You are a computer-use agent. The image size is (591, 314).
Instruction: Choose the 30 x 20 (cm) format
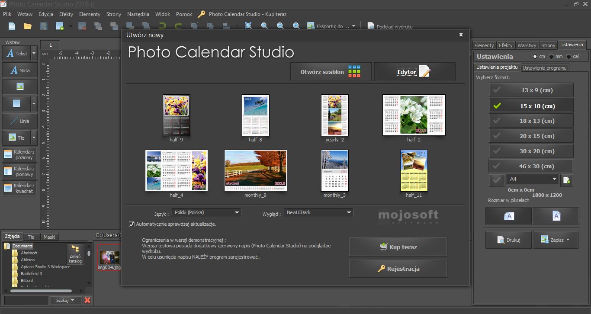click(531, 151)
